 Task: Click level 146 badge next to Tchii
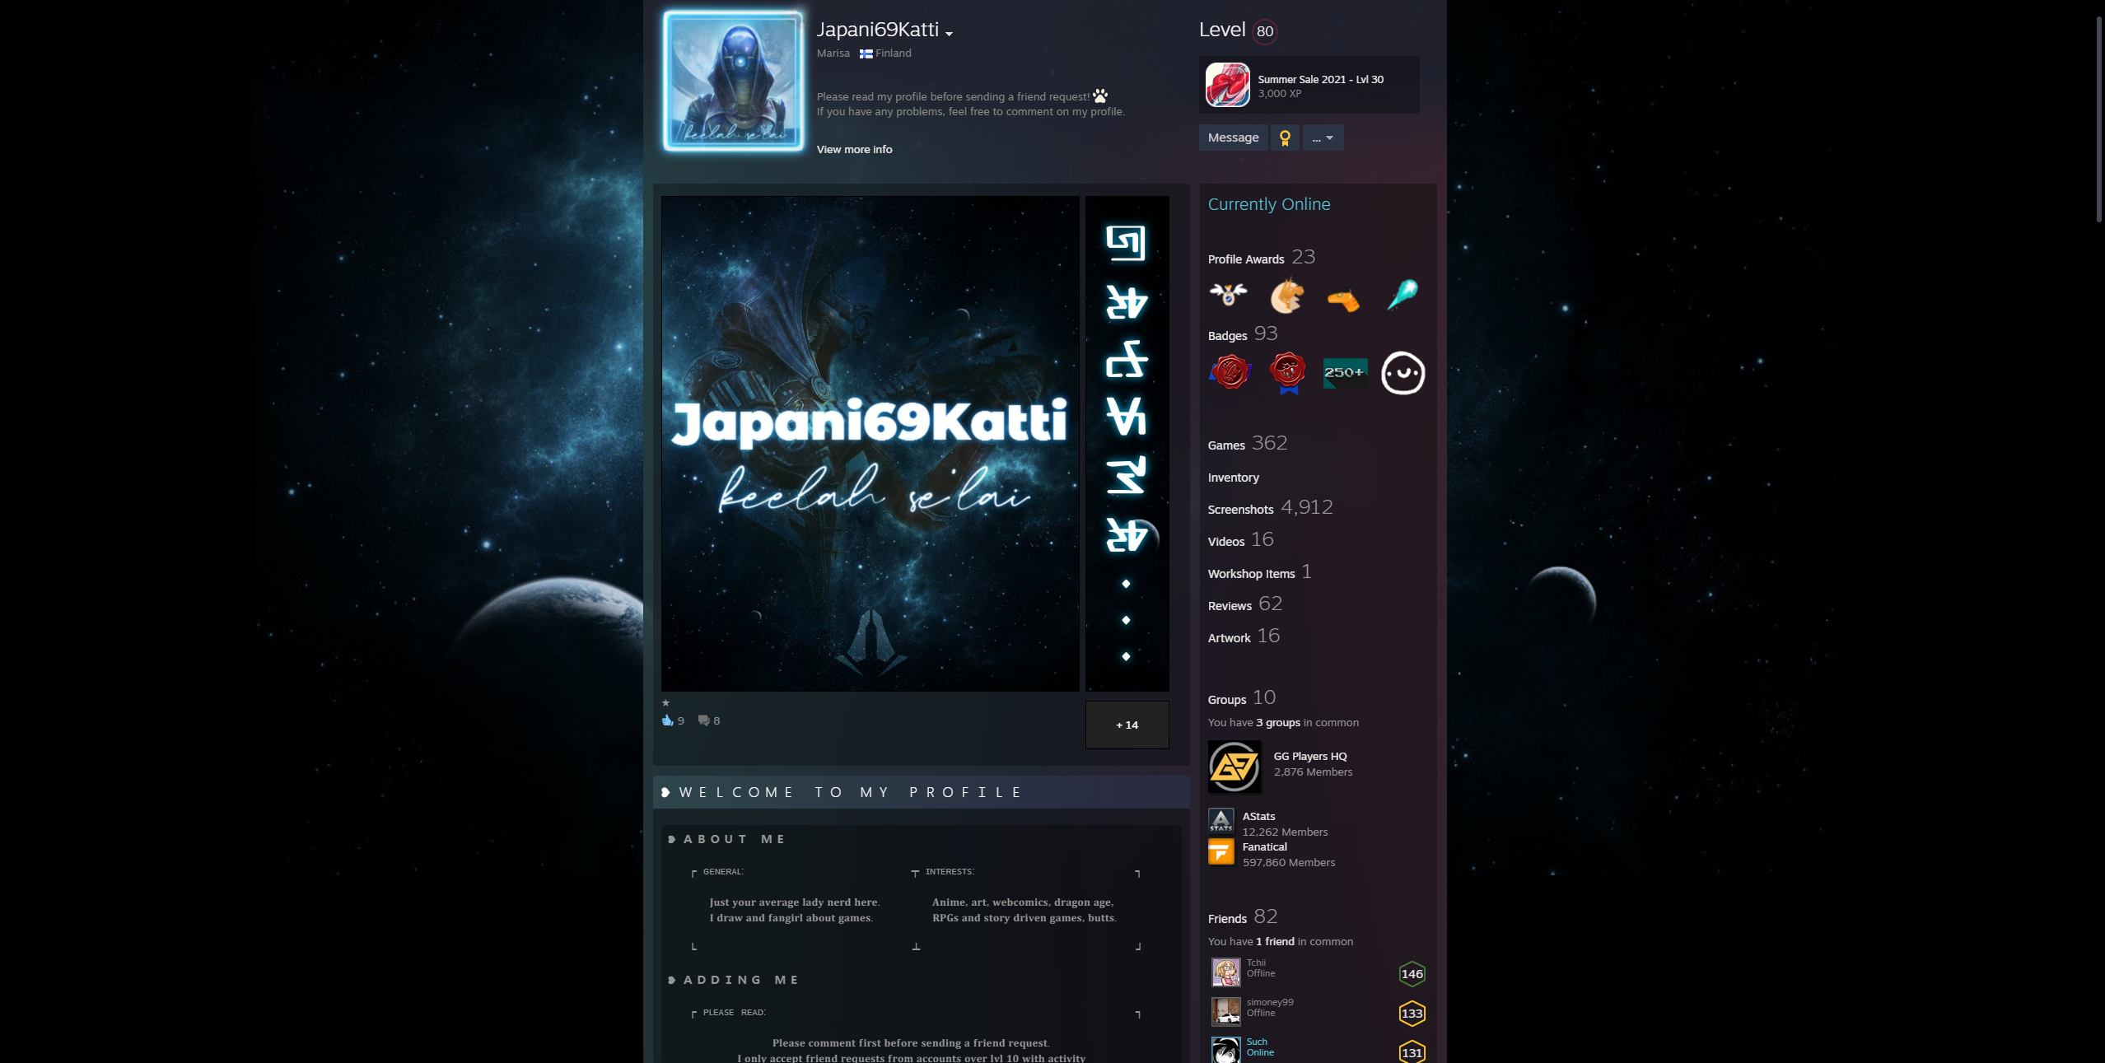tap(1412, 974)
